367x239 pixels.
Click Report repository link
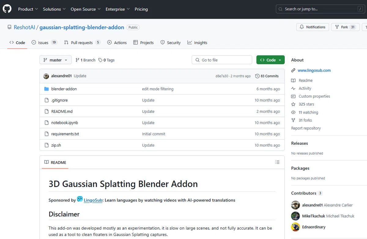point(306,128)
